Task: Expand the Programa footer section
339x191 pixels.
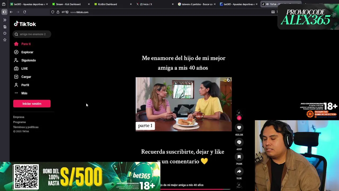Action: tap(19, 122)
